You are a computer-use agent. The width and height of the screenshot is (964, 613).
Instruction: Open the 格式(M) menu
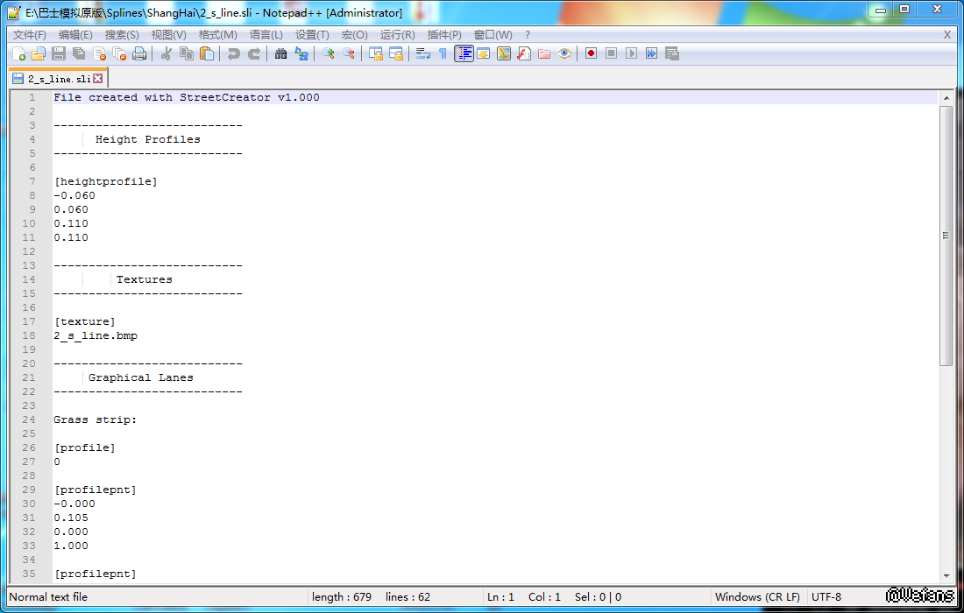(217, 35)
